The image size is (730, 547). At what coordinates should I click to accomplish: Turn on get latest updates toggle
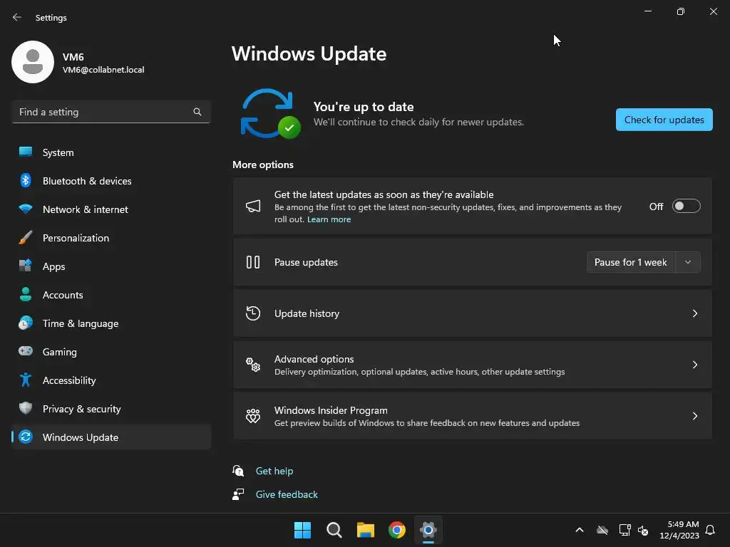[687, 206]
